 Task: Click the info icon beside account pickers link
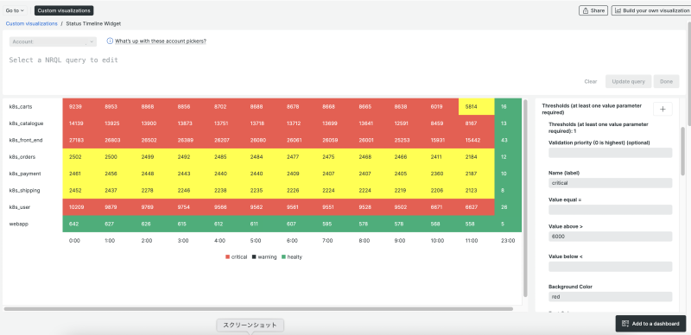point(110,41)
